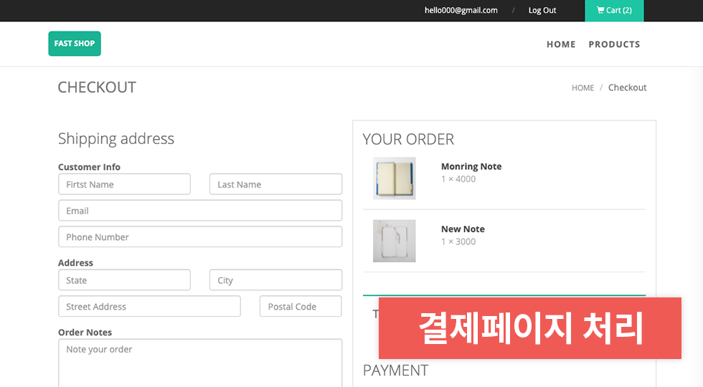
Task: Open the Morning Note product thumbnail
Action: point(394,178)
